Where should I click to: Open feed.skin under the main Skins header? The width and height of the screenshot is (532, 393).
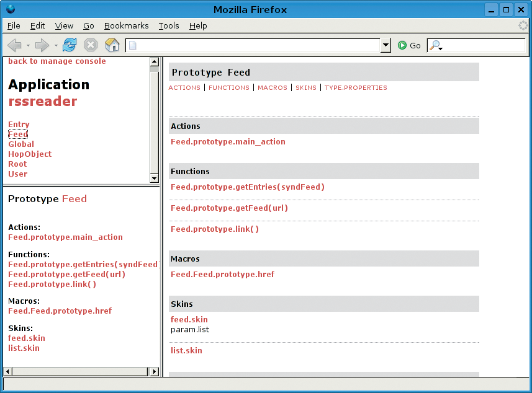coord(189,319)
